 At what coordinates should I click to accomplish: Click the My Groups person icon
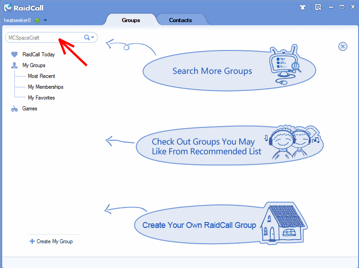[14, 65]
